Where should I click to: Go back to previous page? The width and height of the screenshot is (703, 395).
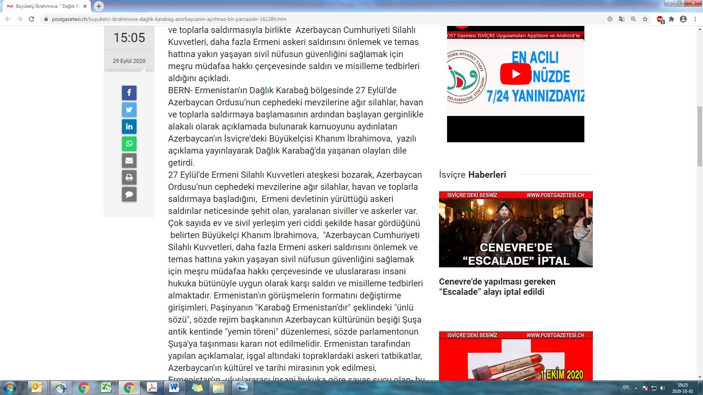8,19
